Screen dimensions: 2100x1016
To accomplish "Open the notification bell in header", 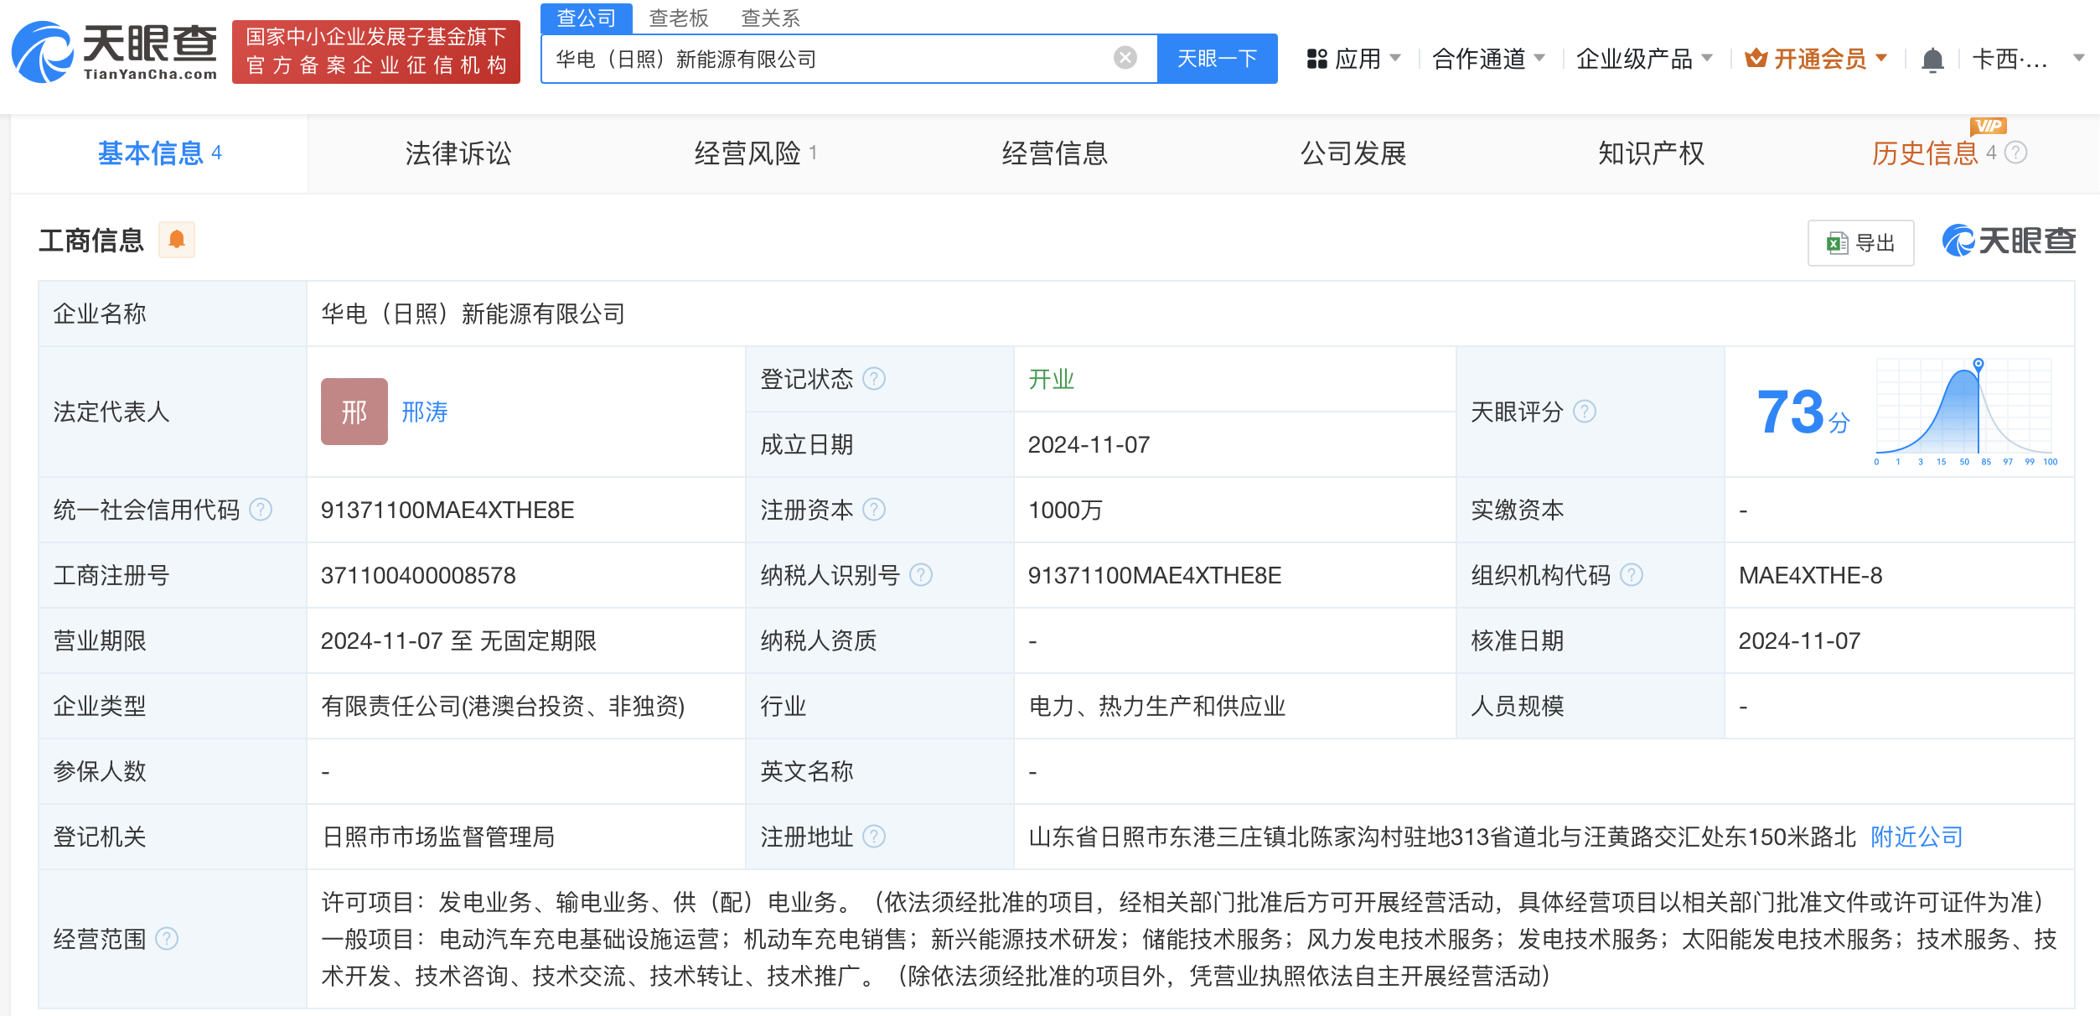I will click(1932, 60).
